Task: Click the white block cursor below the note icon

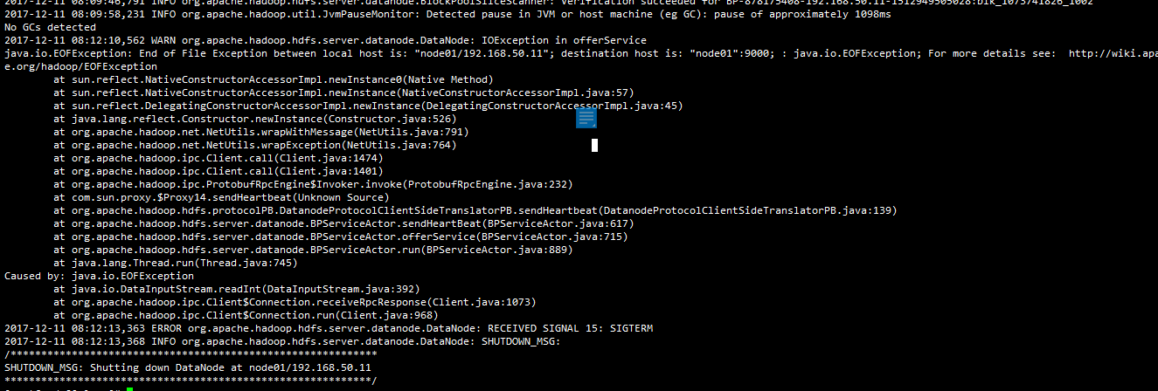Action: click(594, 145)
